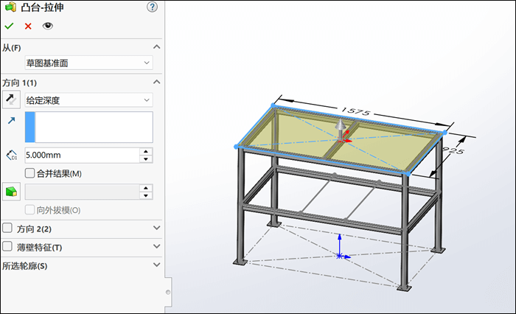This screenshot has width=516, height=314.
Task: Collapse the 方向 1(1) section
Action: 156,82
